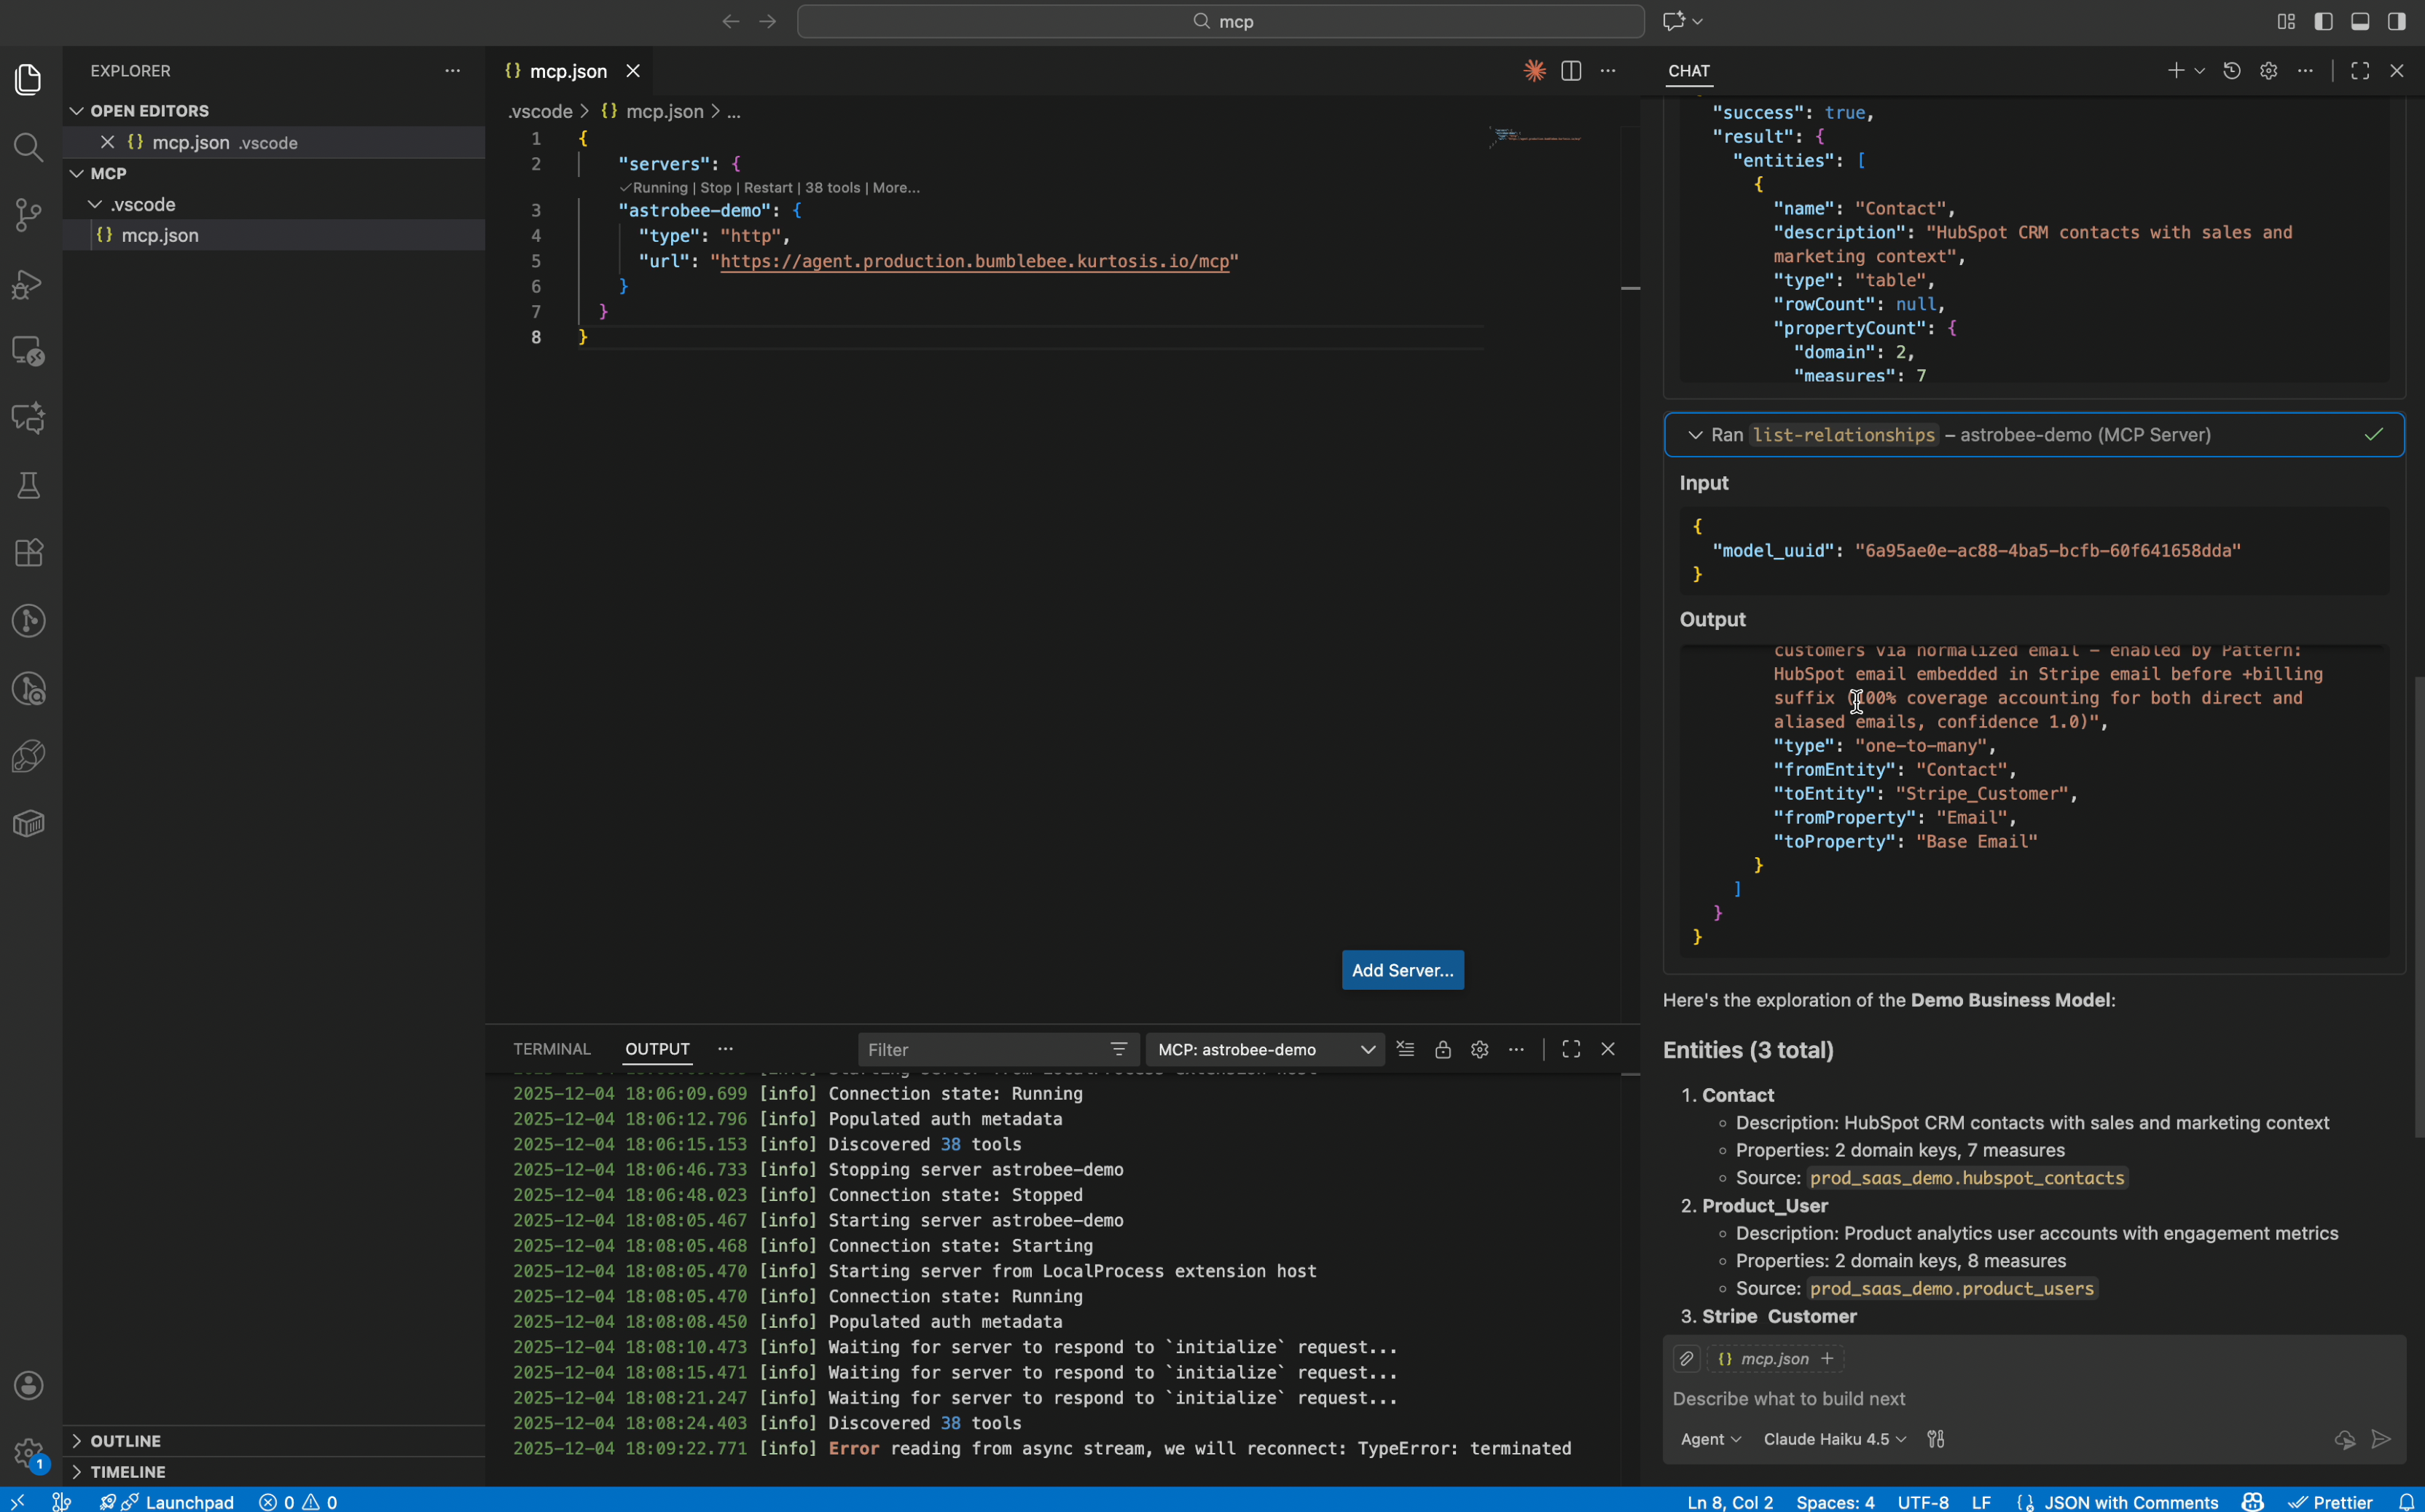The width and height of the screenshot is (2425, 1512).
Task: Split the mcp.json editor right
Action: 1571,71
